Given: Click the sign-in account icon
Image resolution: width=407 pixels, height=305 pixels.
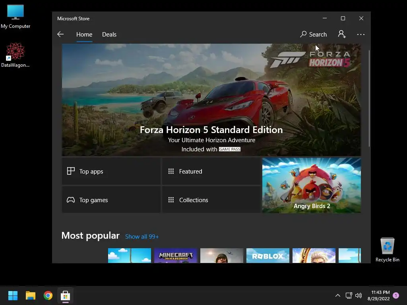Looking at the screenshot, I should (342, 34).
